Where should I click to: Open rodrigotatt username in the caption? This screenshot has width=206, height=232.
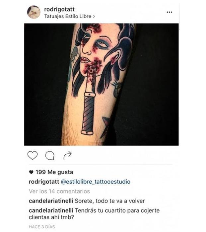44,182
